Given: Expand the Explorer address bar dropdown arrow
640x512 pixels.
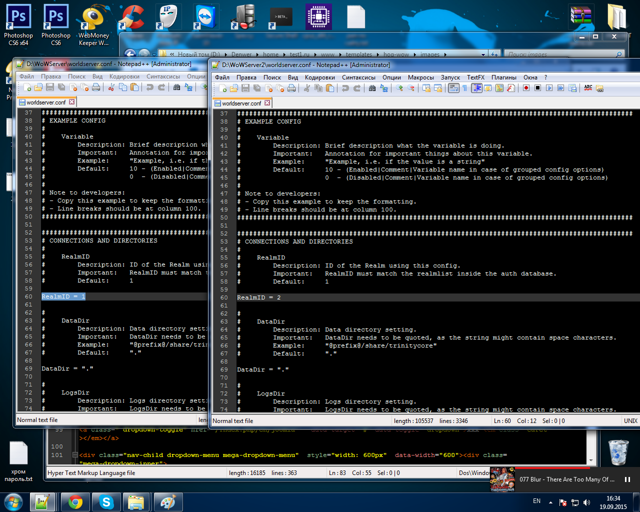Looking at the screenshot, I should (483, 54).
